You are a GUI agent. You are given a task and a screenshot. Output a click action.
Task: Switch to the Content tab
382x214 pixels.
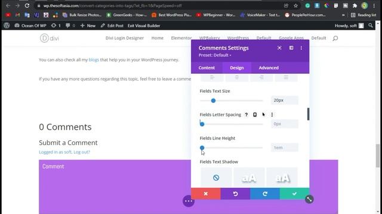pos(207,68)
